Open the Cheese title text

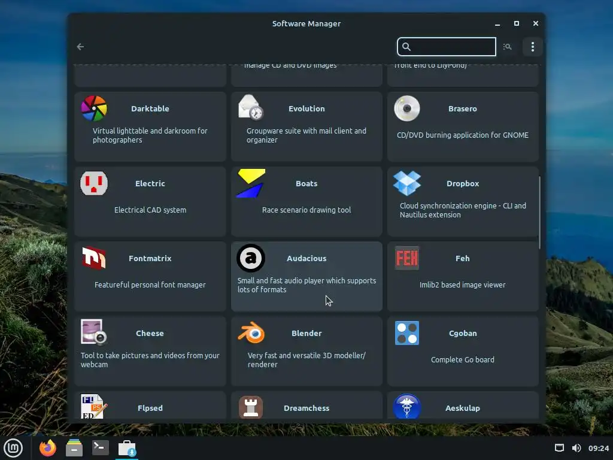(150, 333)
